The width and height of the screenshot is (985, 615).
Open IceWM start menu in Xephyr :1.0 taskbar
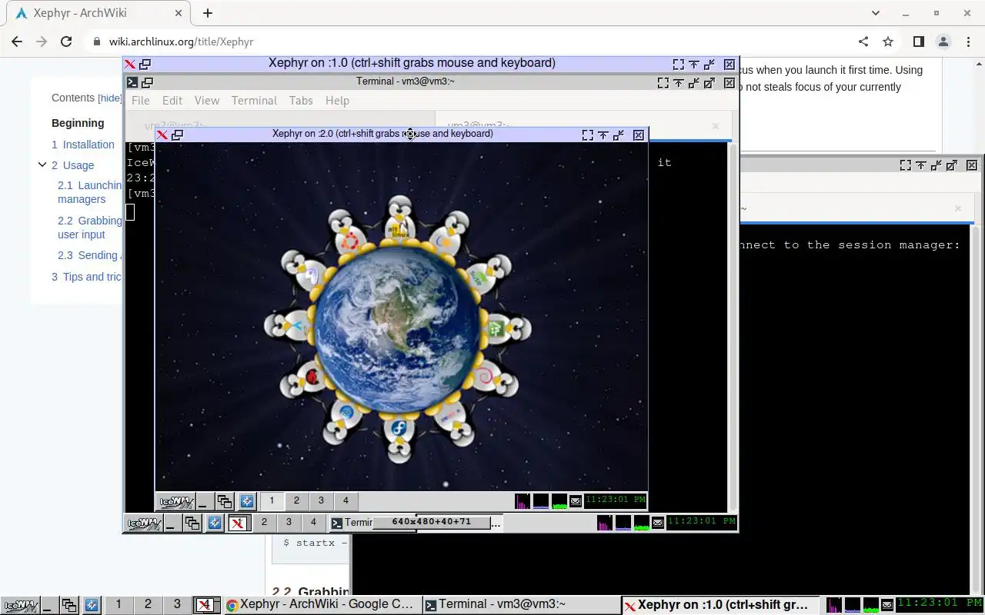point(143,523)
